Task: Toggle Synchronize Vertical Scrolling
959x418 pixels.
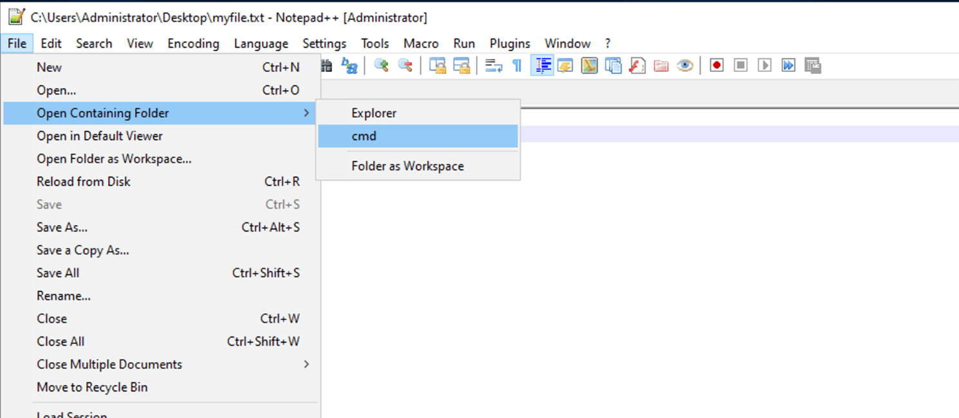Action: pyautogui.click(x=437, y=65)
